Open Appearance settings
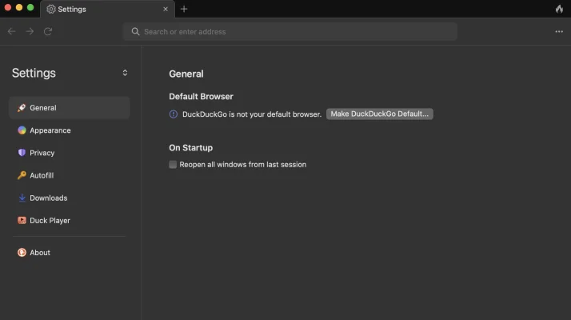 pos(70,130)
